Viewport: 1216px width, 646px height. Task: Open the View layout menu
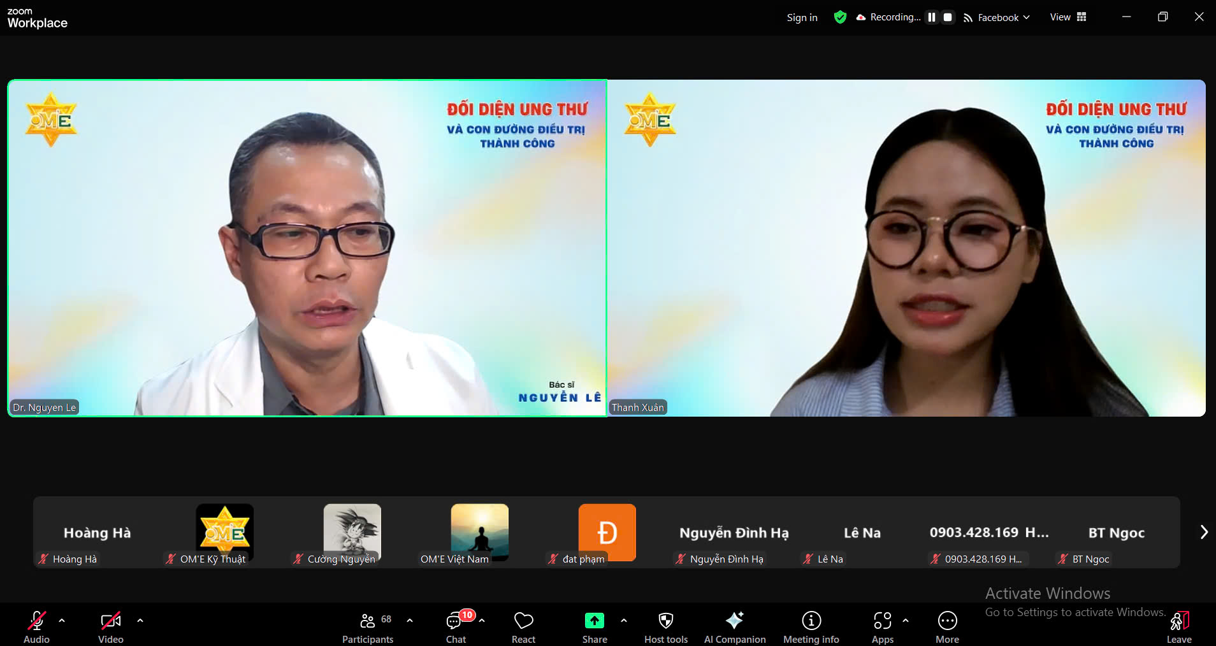coord(1068,17)
